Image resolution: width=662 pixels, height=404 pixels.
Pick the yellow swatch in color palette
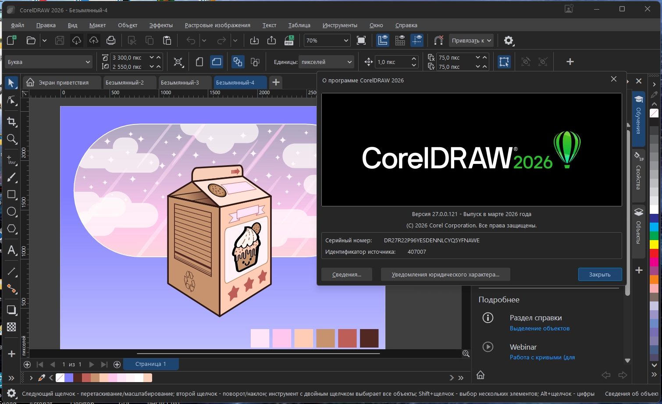[654, 244]
